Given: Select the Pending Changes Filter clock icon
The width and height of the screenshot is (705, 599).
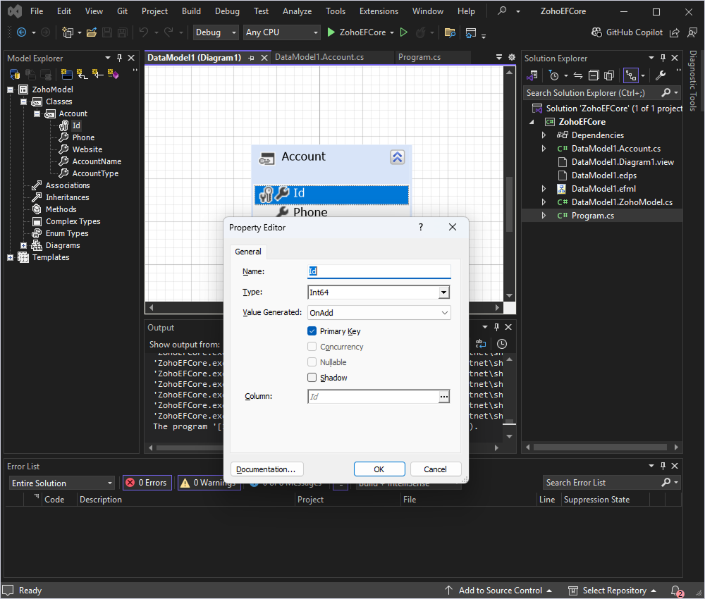Looking at the screenshot, I should tap(555, 75).
